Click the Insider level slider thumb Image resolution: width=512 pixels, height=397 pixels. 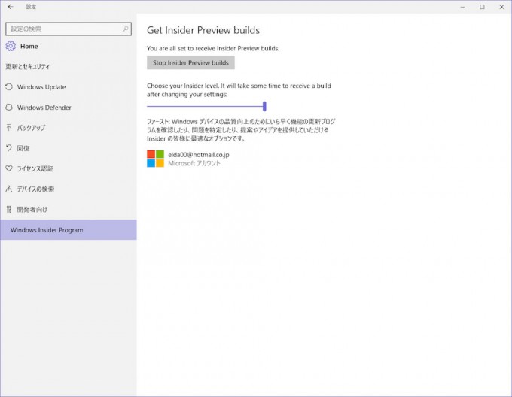click(264, 106)
